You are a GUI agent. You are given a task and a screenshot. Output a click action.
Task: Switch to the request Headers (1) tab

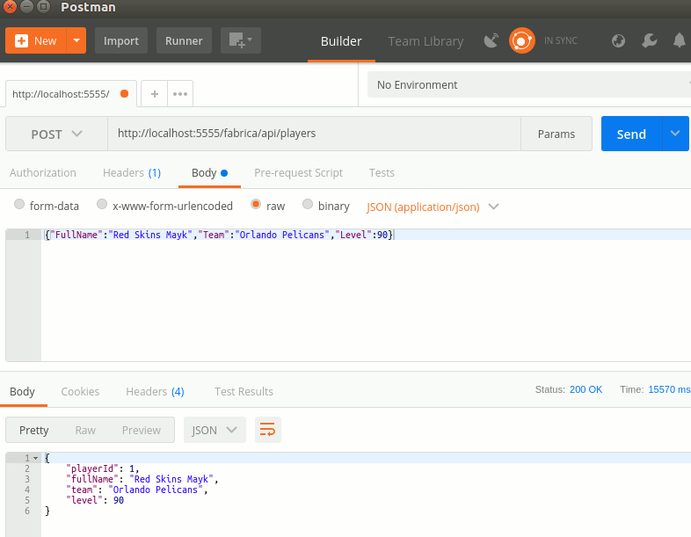click(x=131, y=173)
